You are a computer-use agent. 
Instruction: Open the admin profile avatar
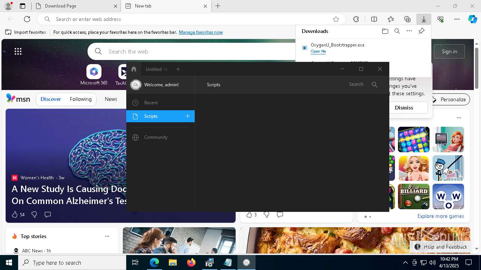(136, 85)
